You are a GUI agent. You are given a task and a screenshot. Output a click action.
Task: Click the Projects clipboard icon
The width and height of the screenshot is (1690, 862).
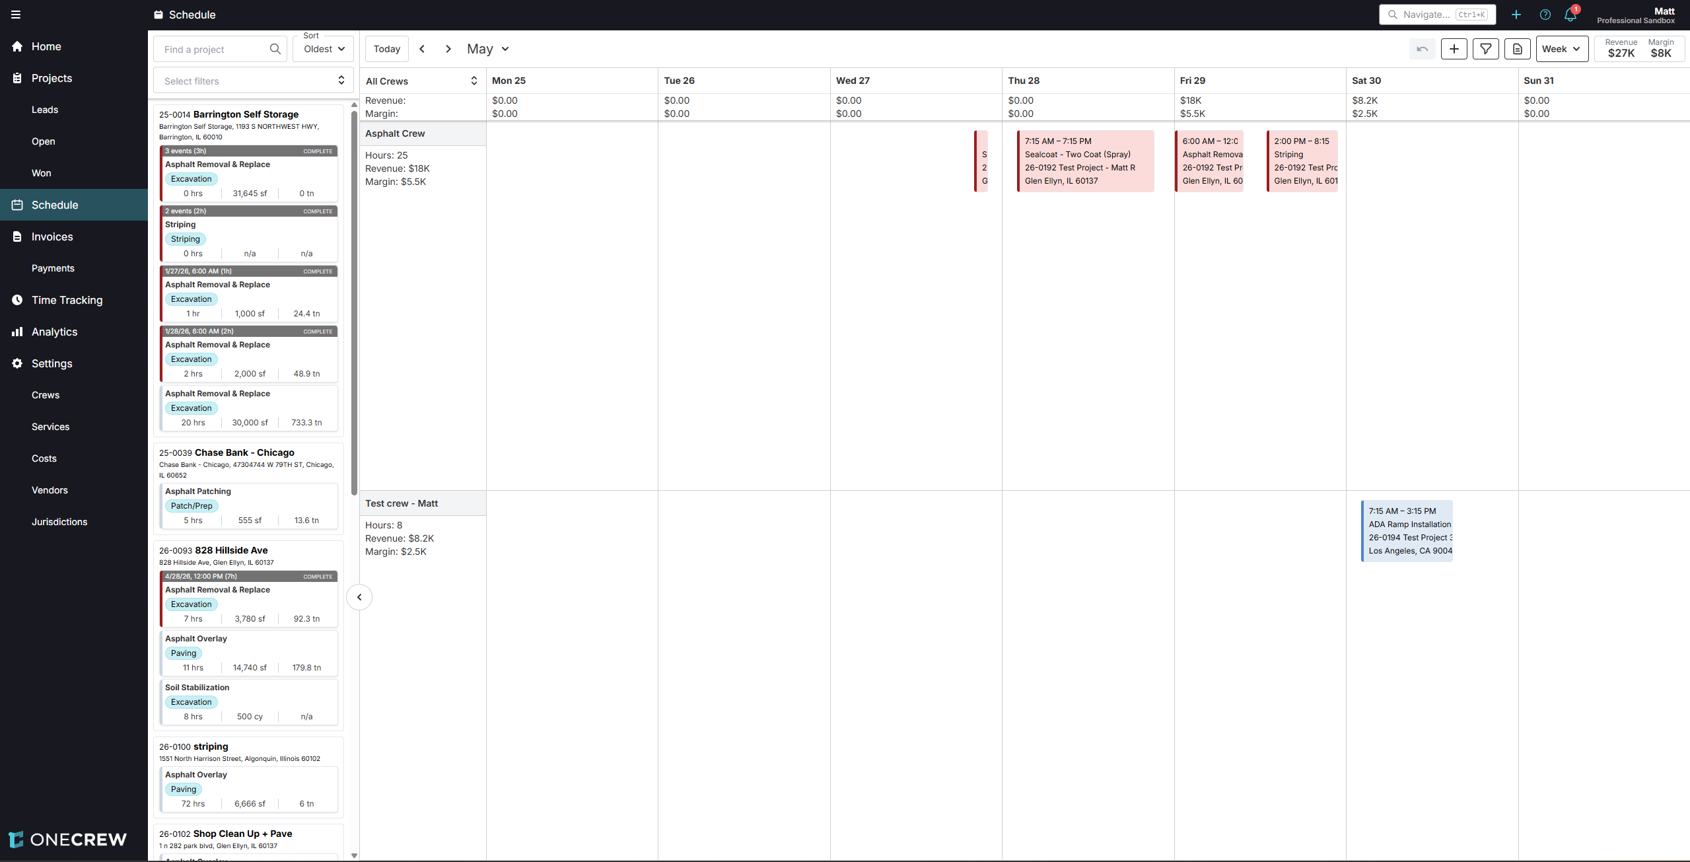click(17, 78)
